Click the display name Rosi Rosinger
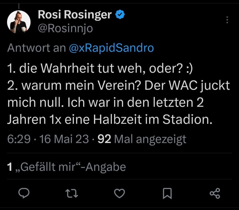The image size is (239, 210). 75,15
